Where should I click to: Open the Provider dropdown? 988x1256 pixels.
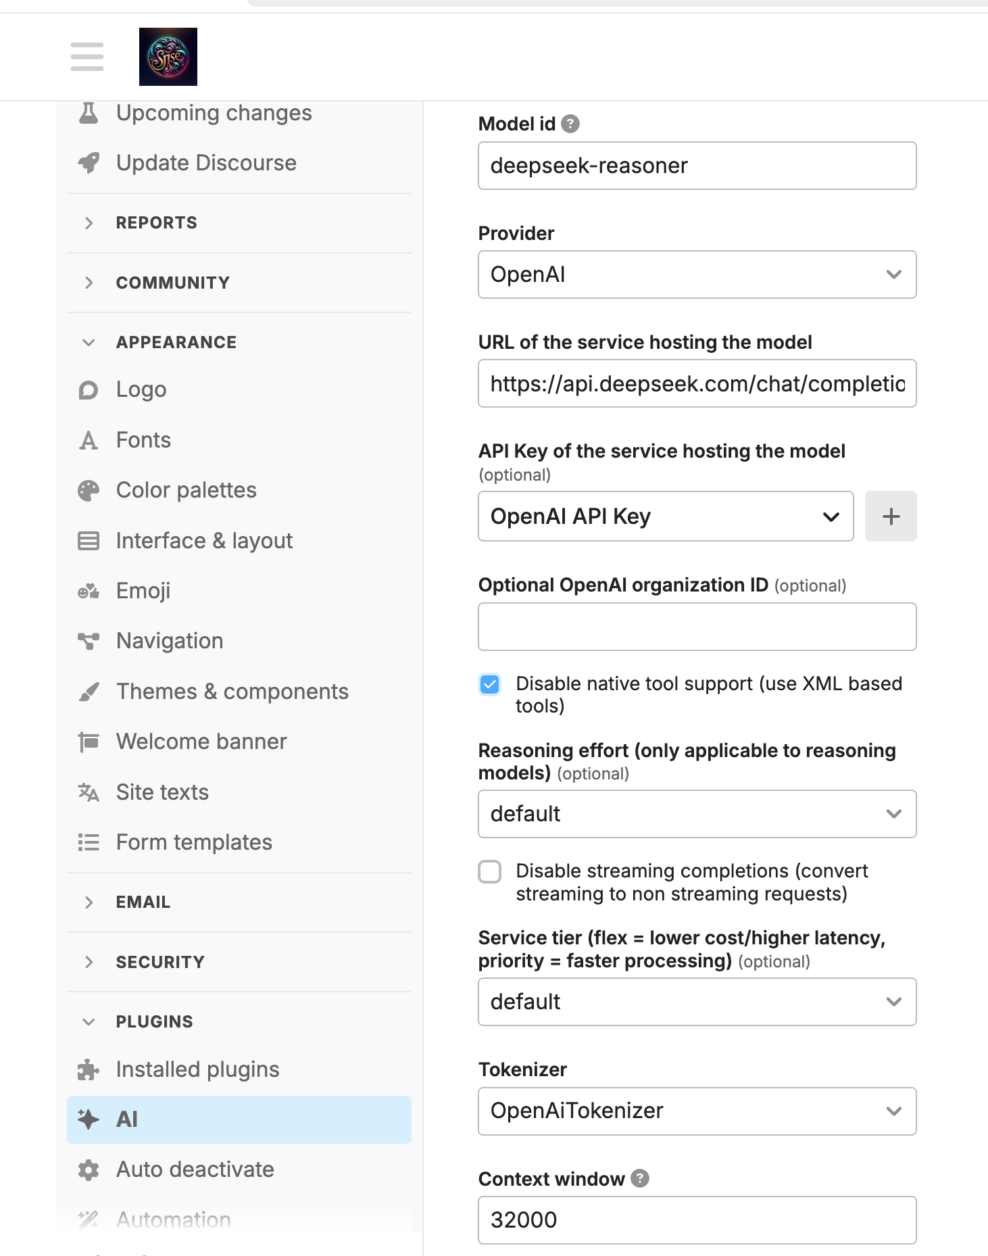(x=697, y=274)
